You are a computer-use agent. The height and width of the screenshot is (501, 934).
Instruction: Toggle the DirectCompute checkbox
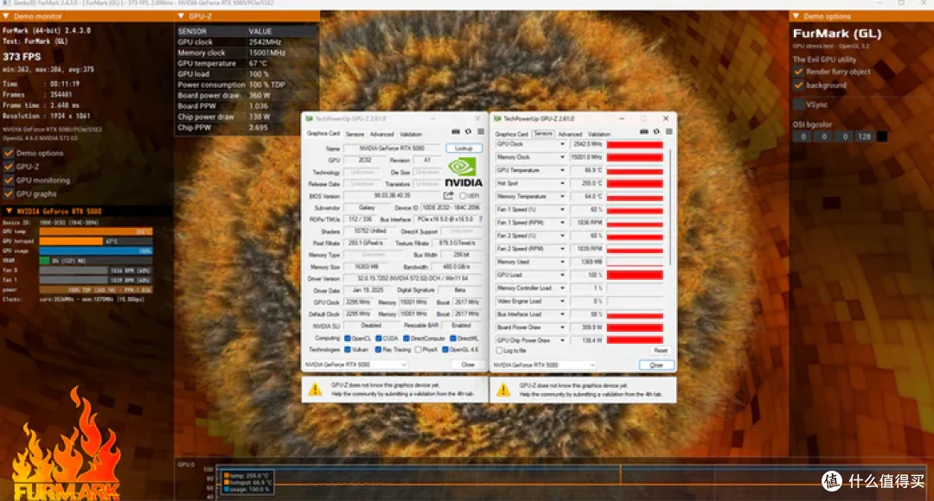pyautogui.click(x=406, y=338)
